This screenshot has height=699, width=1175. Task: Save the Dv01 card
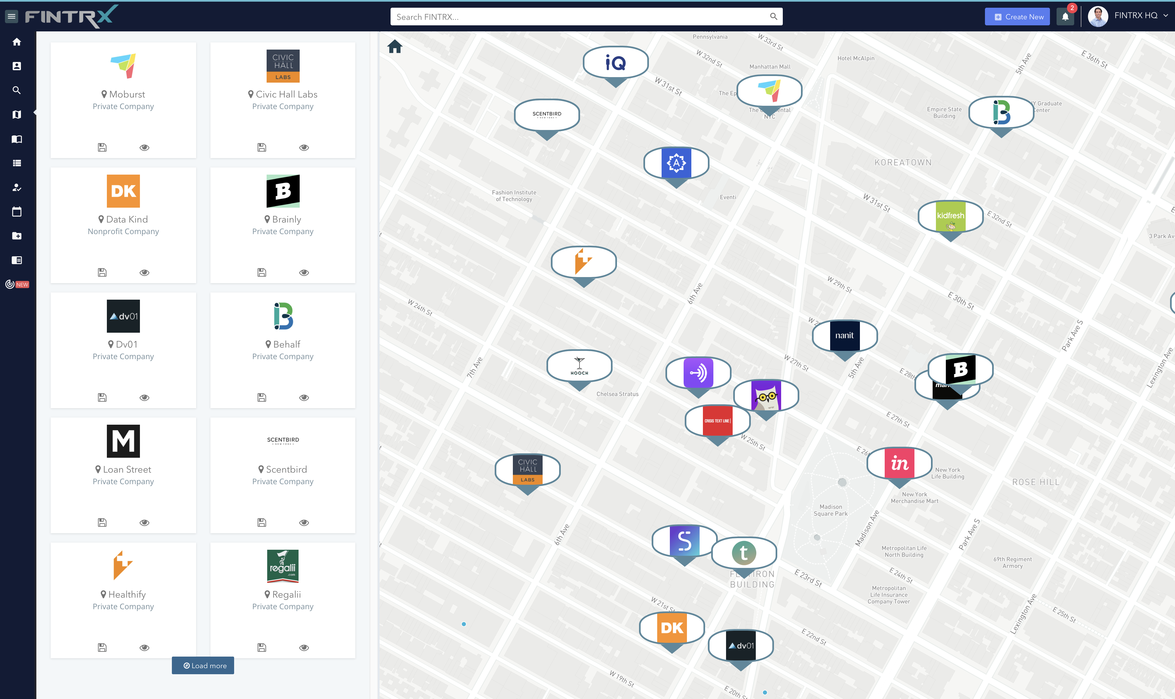(102, 397)
